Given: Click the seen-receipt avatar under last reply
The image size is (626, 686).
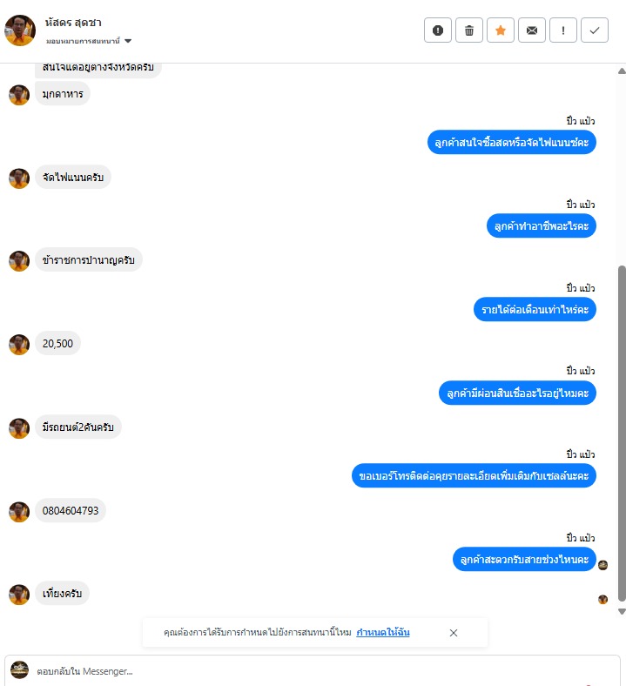Looking at the screenshot, I should (x=602, y=599).
